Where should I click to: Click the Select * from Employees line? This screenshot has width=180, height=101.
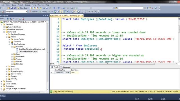(80, 45)
